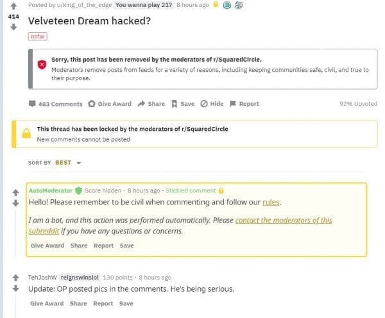Open the rules link
Viewport: 385px width, 318px height.
pyautogui.click(x=271, y=203)
